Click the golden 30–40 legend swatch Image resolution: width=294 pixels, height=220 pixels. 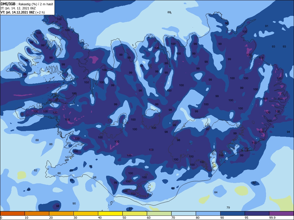(86, 214)
